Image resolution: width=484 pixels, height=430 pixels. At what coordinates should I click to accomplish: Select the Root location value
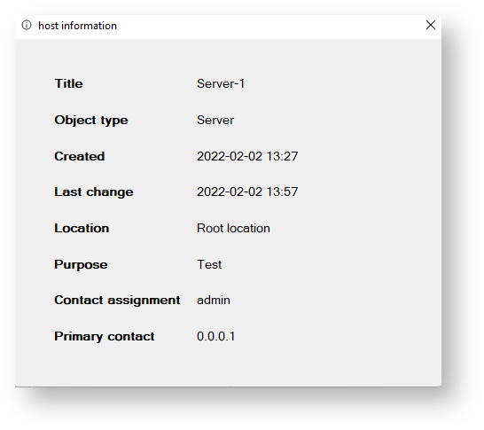point(233,229)
